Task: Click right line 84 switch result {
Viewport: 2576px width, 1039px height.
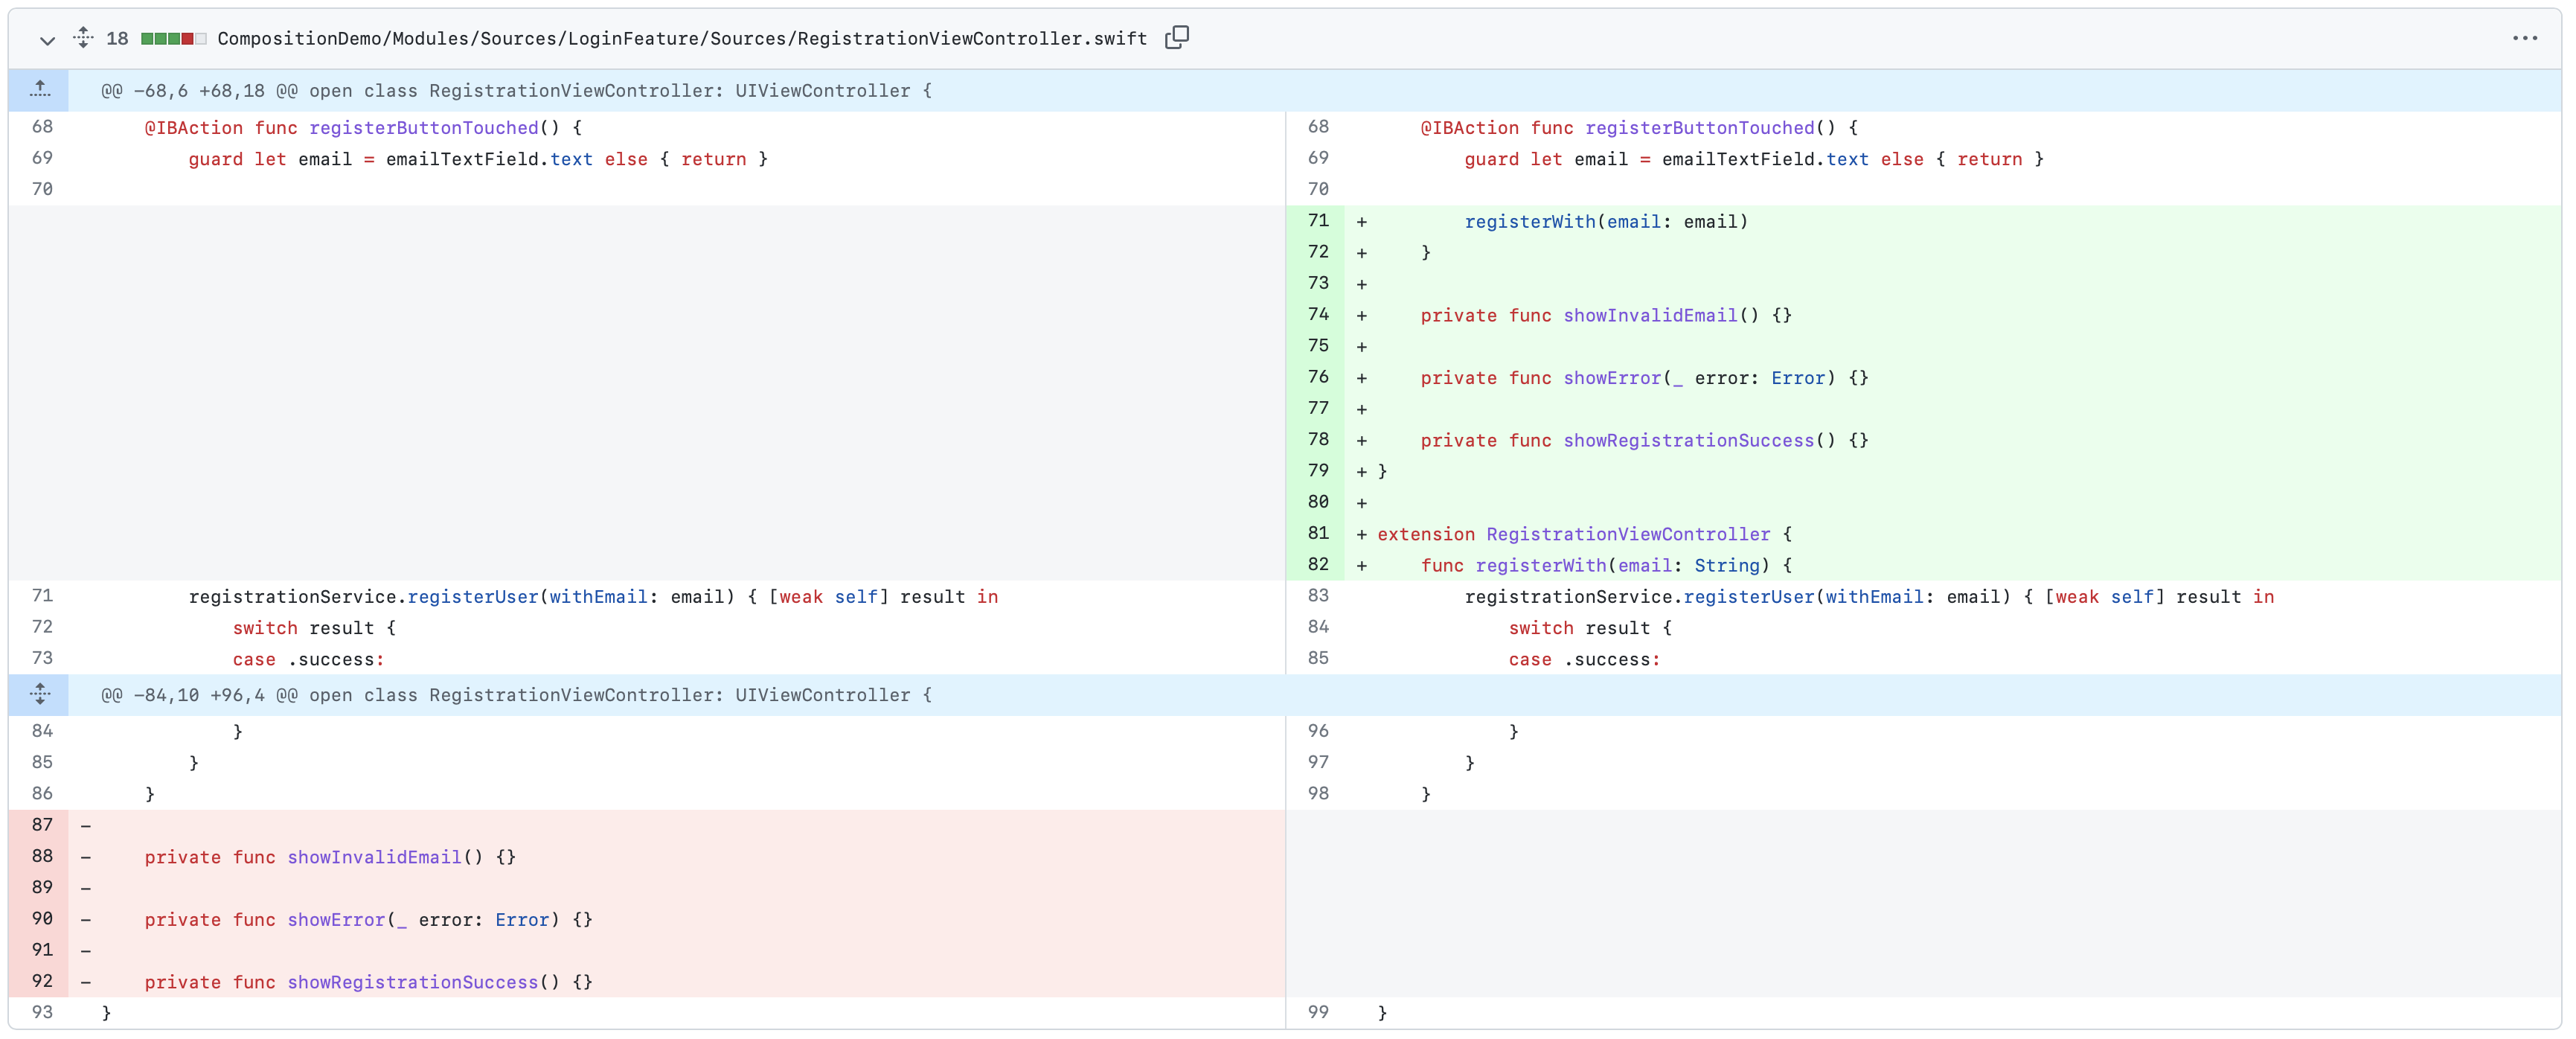Action: (1590, 628)
